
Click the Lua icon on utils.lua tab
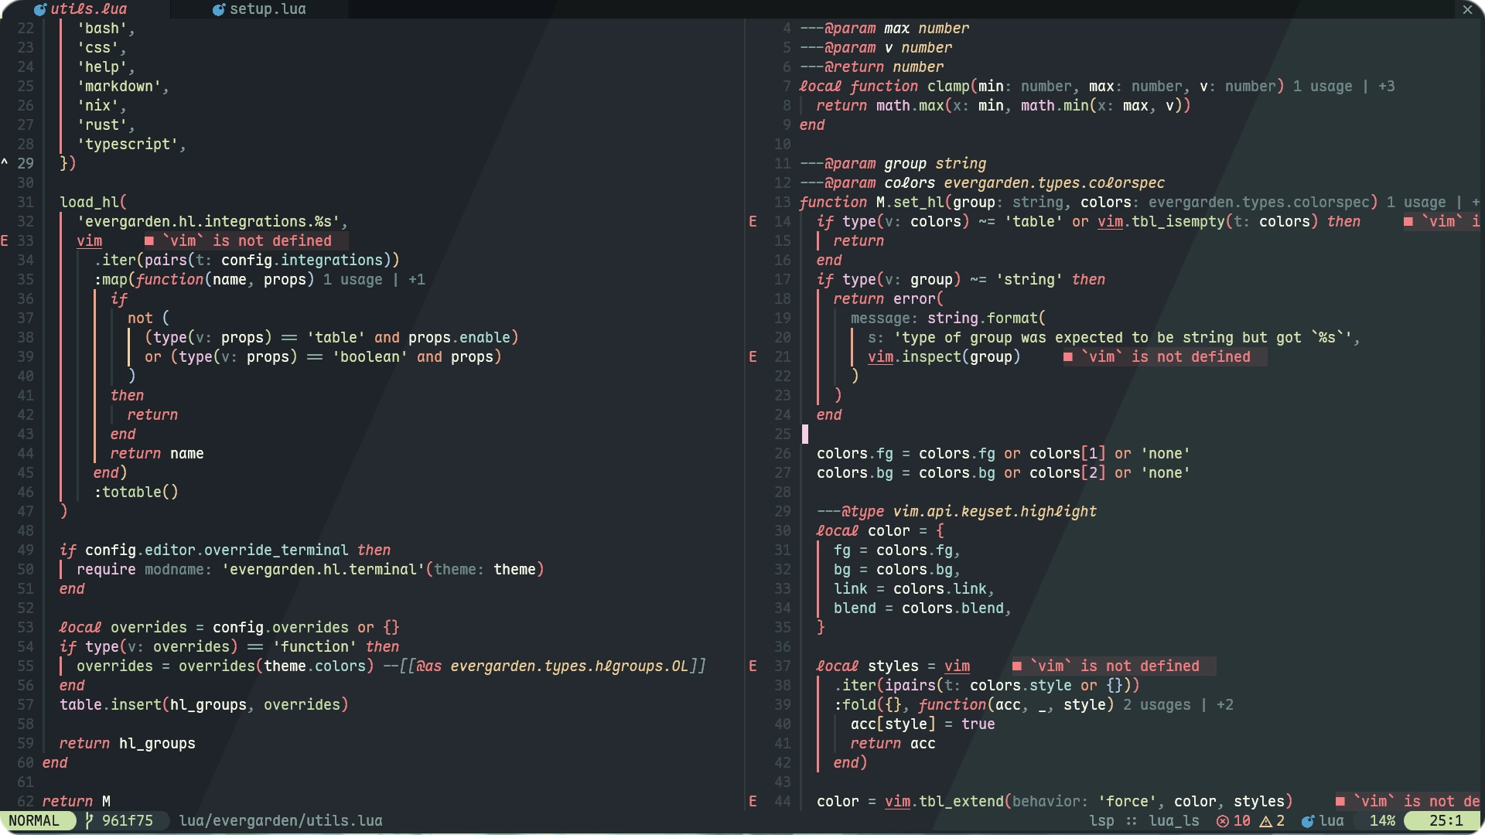click(x=40, y=9)
